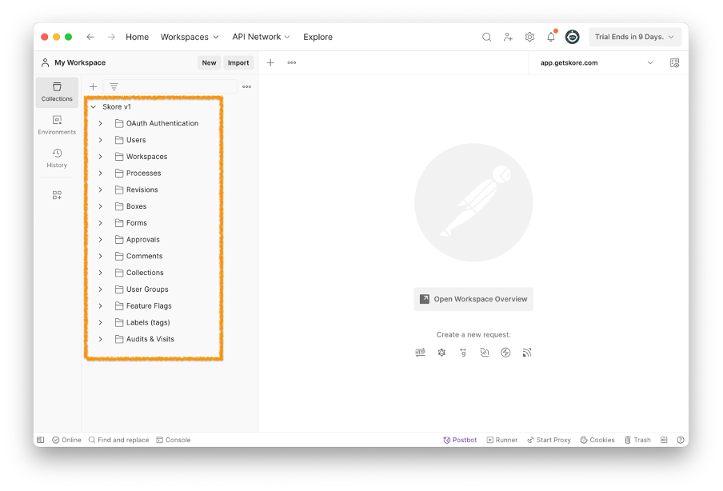Select the Boxes folder

[x=137, y=206]
